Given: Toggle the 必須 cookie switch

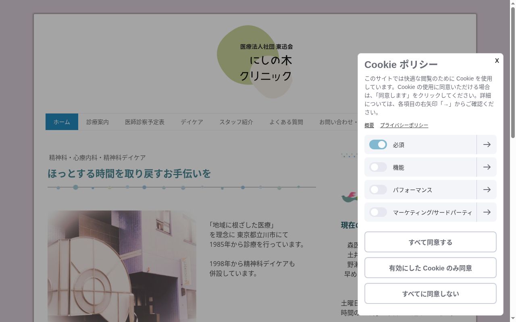Looking at the screenshot, I should pyautogui.click(x=378, y=144).
